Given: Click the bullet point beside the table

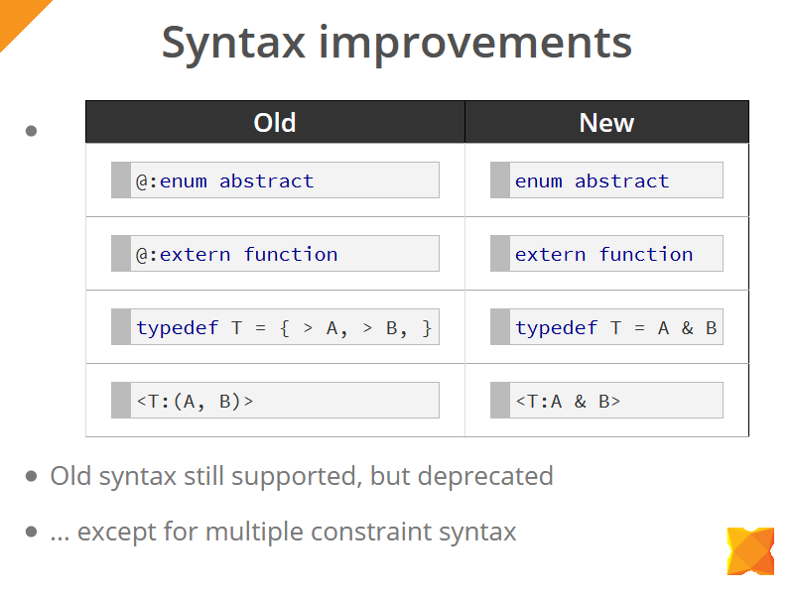Looking at the screenshot, I should click(x=31, y=131).
